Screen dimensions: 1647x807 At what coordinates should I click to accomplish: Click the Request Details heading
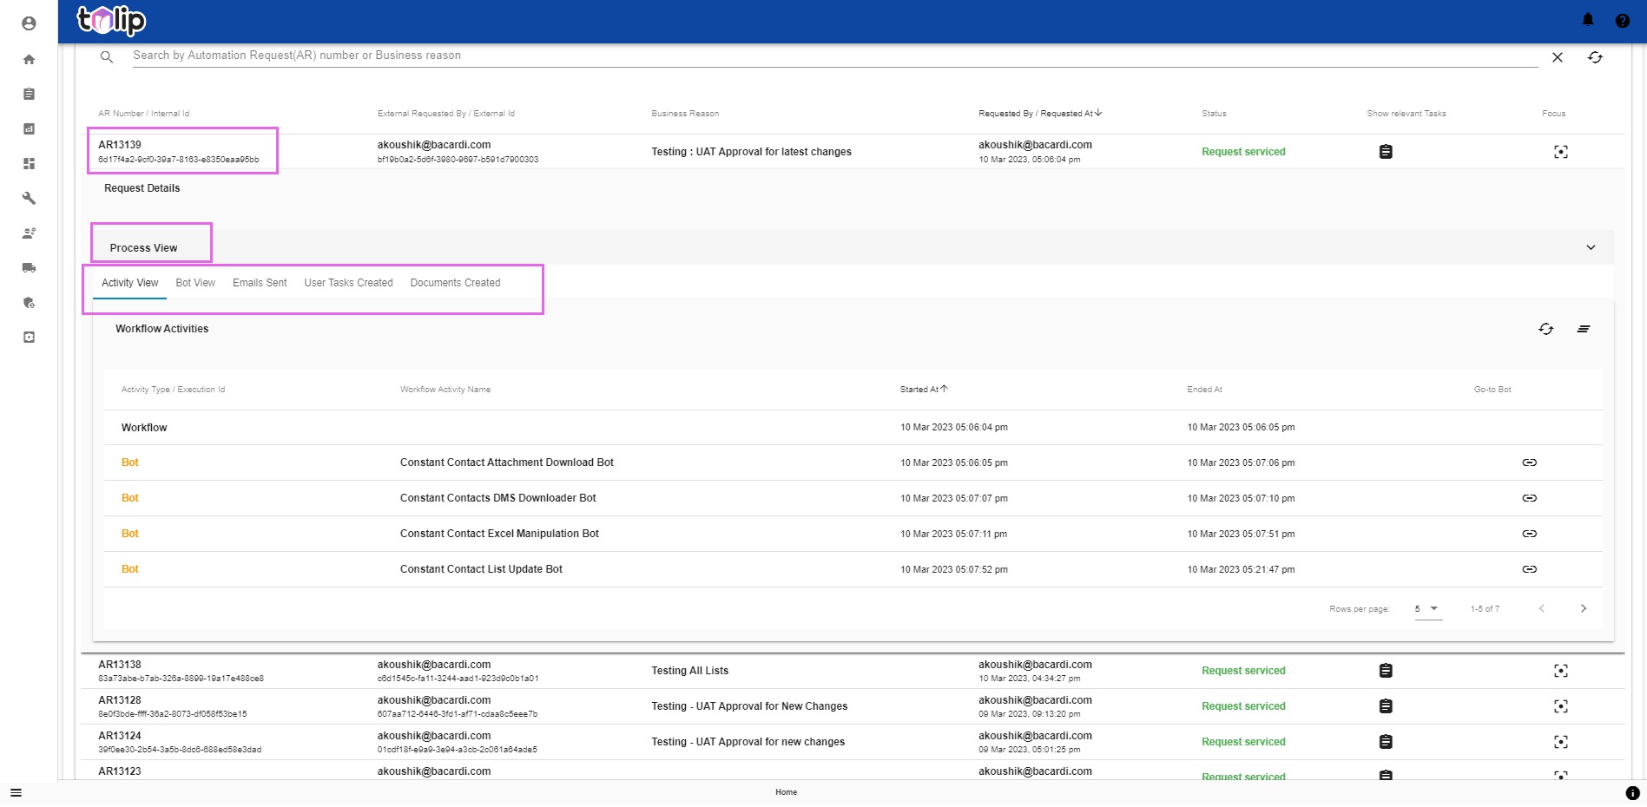142,188
